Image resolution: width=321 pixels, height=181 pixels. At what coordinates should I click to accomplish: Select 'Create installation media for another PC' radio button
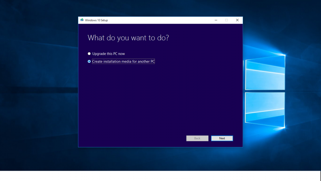point(89,62)
